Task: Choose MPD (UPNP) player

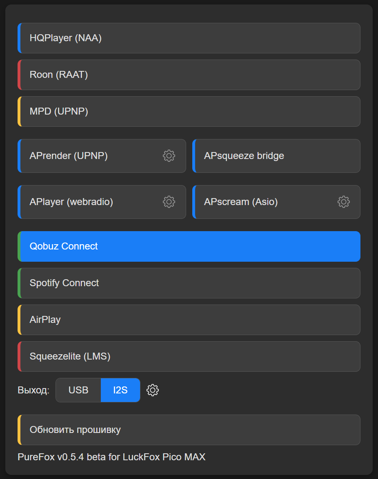Action: 189,112
